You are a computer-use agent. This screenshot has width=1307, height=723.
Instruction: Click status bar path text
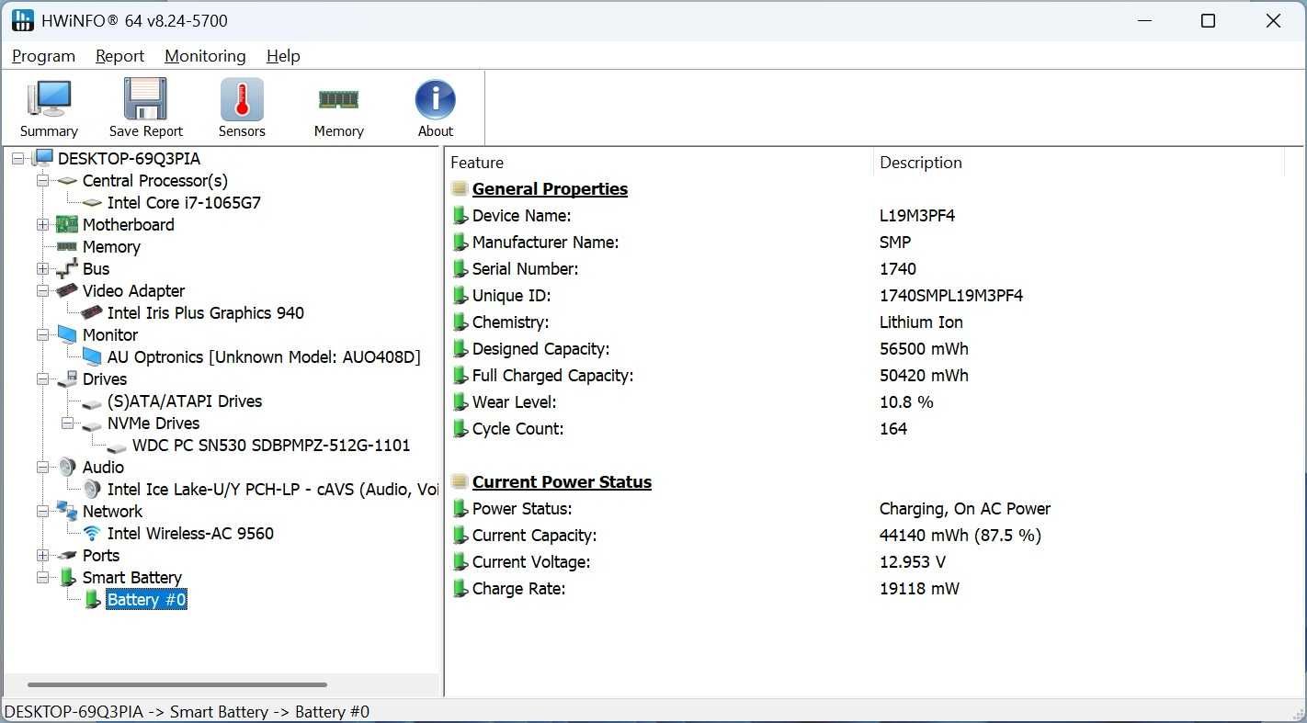point(187,712)
